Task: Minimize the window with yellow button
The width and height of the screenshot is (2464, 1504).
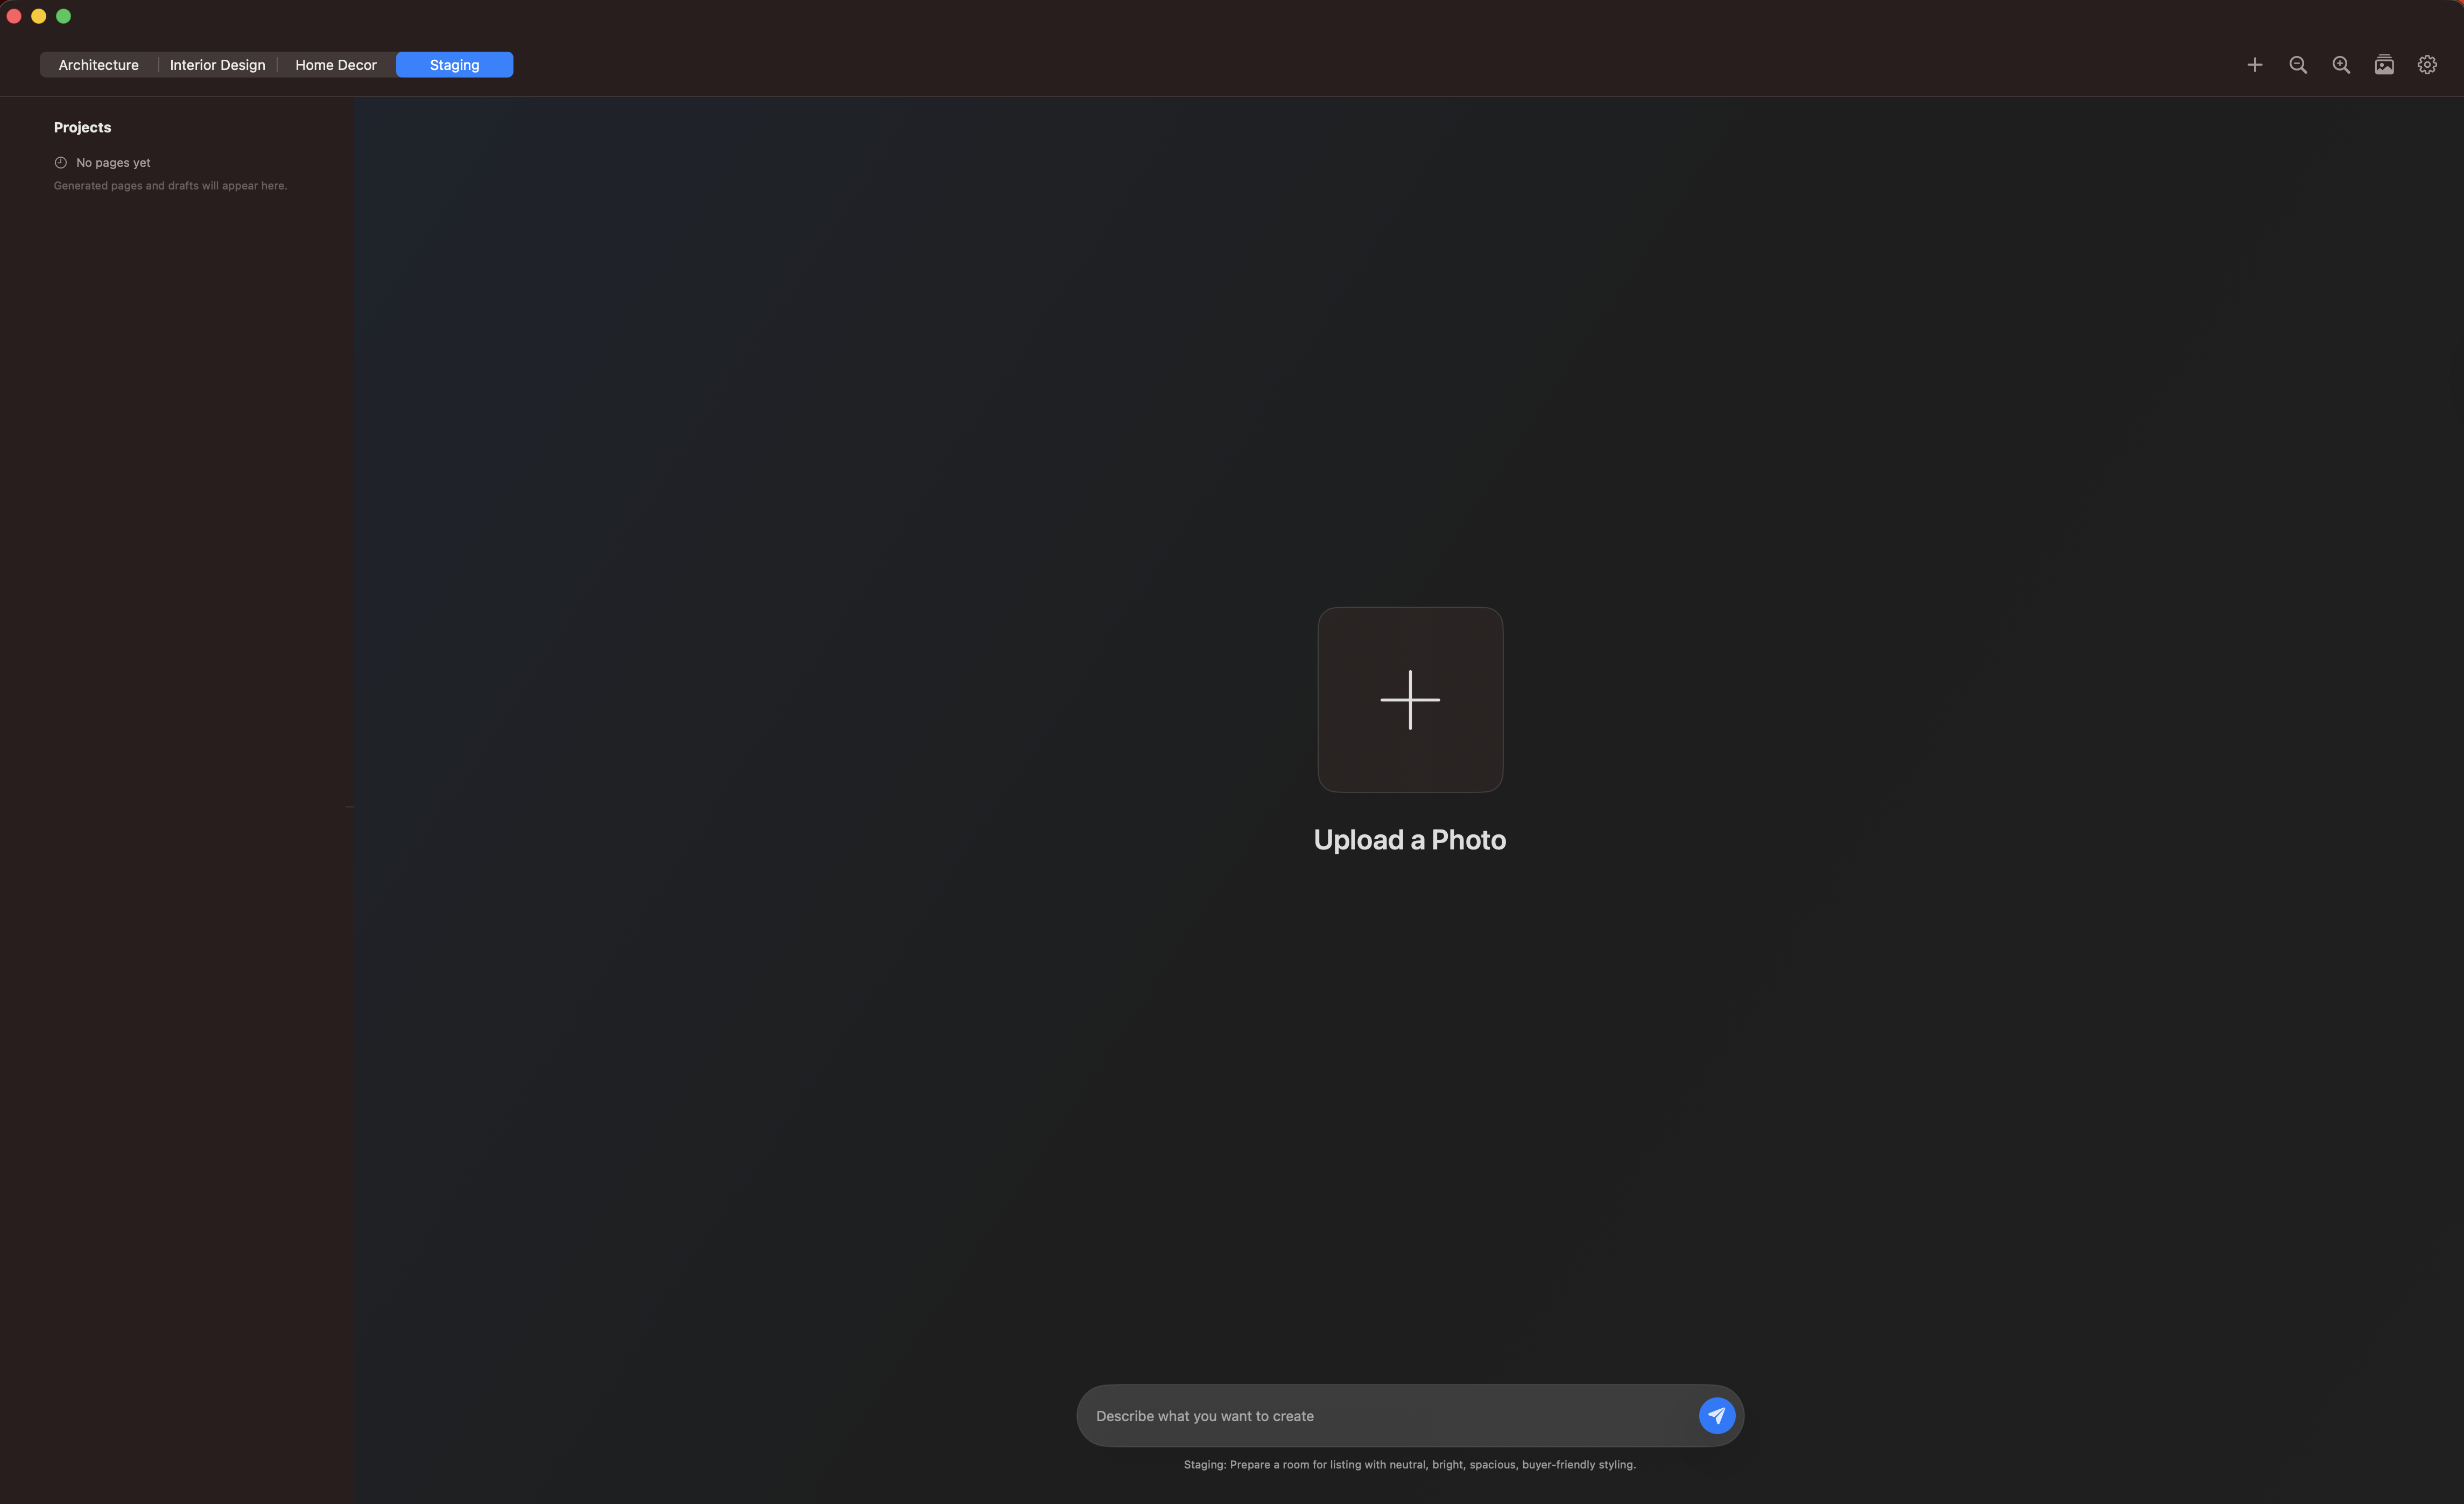Action: pos(39,16)
